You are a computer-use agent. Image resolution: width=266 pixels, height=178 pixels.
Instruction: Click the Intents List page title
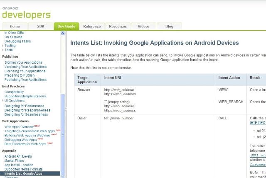tap(155, 43)
